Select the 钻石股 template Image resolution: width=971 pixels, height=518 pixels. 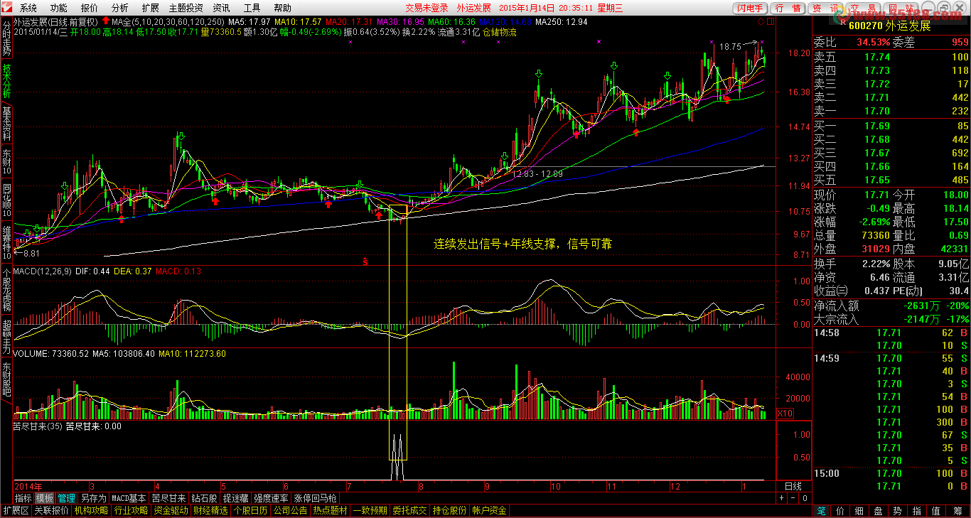click(205, 498)
